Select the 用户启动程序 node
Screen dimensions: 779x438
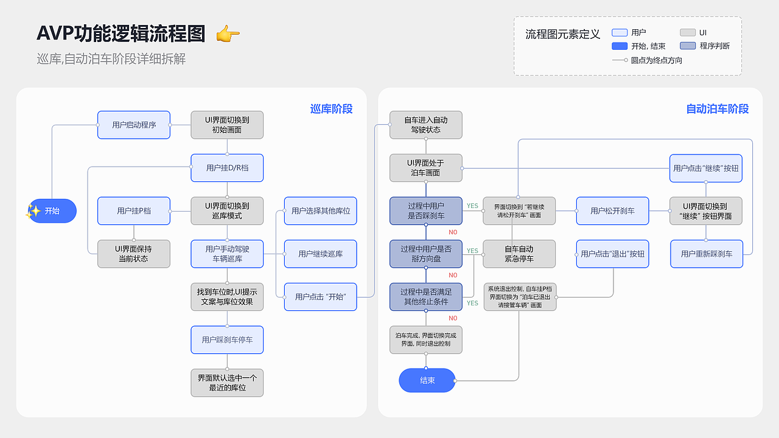[133, 124]
